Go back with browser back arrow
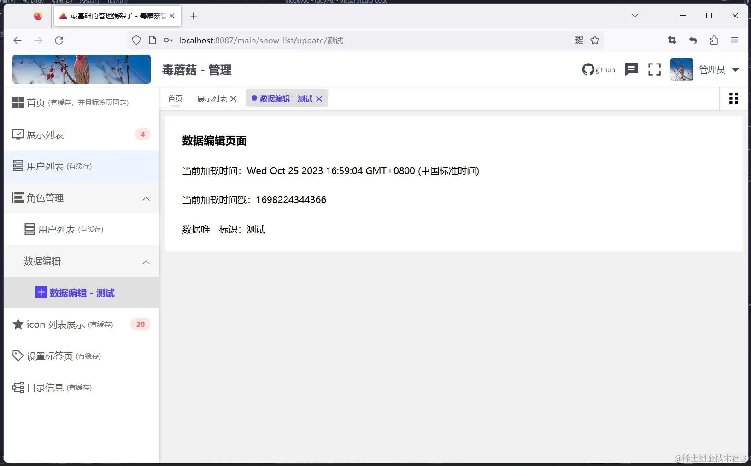 point(18,41)
